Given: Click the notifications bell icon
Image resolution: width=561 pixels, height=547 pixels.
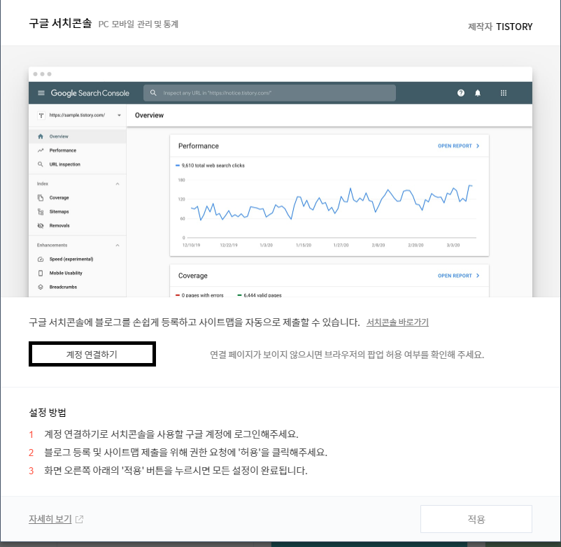Looking at the screenshot, I should (x=478, y=93).
